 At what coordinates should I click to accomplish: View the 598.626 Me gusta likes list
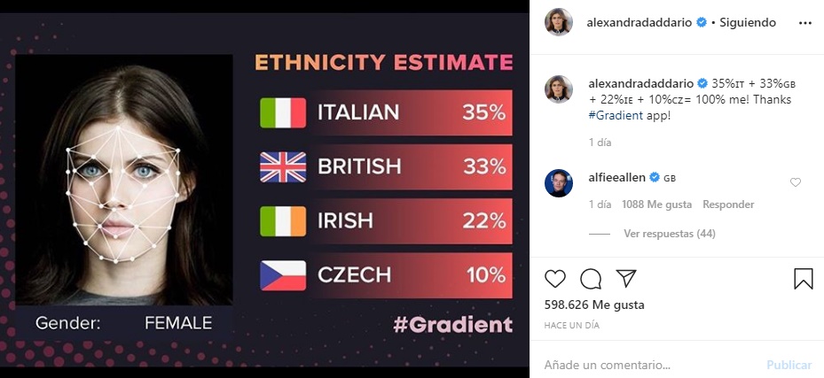[593, 305]
